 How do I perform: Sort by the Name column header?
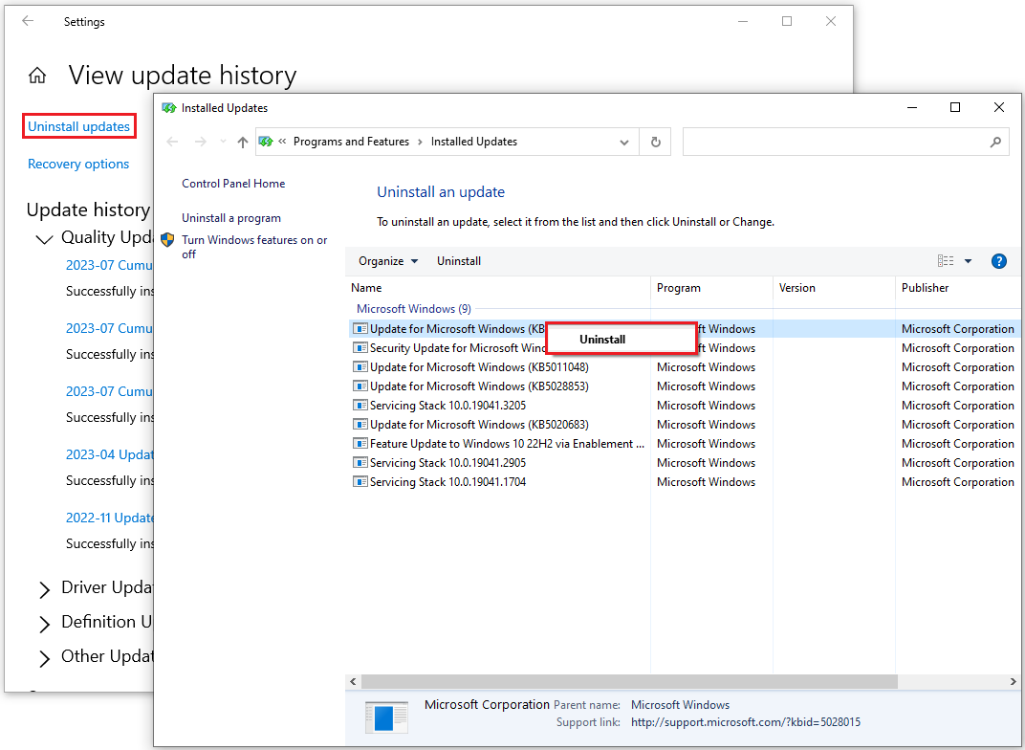498,288
